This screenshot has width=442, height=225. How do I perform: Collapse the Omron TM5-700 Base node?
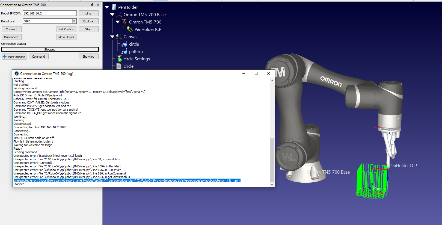(x=112, y=14)
